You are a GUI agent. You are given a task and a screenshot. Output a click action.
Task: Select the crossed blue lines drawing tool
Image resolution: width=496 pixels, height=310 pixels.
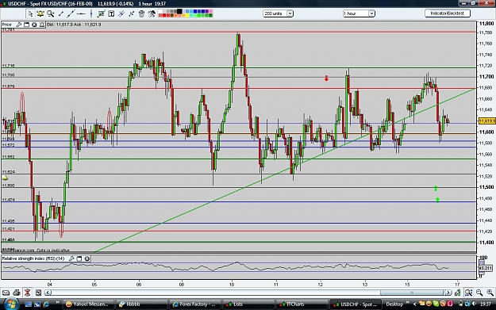121,13
